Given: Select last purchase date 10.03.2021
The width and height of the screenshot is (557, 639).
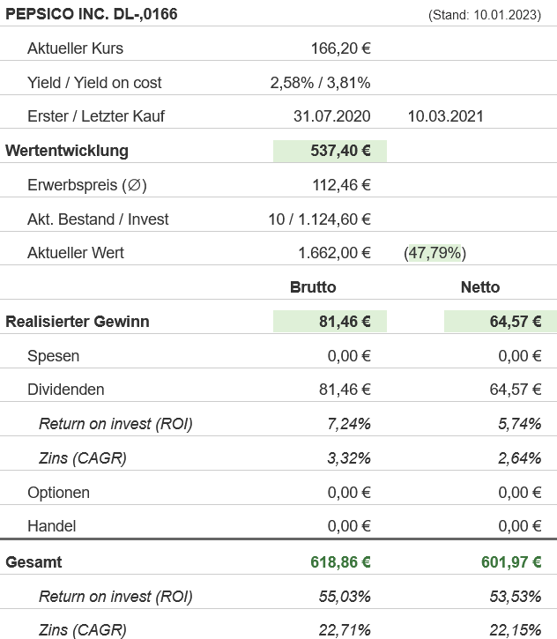Looking at the screenshot, I should (x=445, y=116).
